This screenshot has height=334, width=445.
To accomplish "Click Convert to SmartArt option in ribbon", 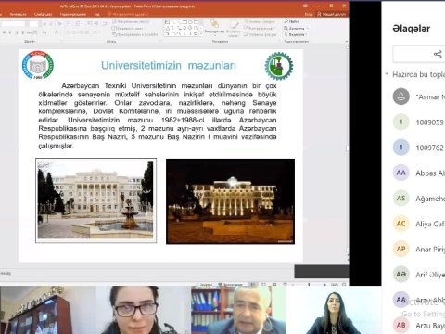I will point(135,34).
